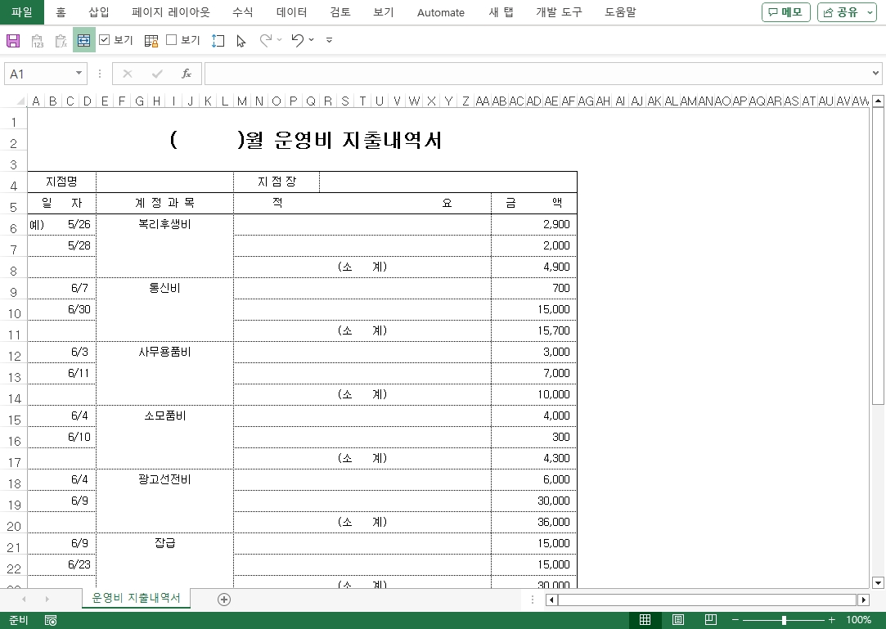Viewport: 886px width, 629px height.
Task: Click the table with lock icon
Action: tap(151, 41)
